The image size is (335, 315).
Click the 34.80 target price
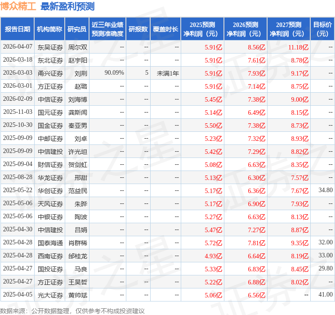(x=326, y=190)
